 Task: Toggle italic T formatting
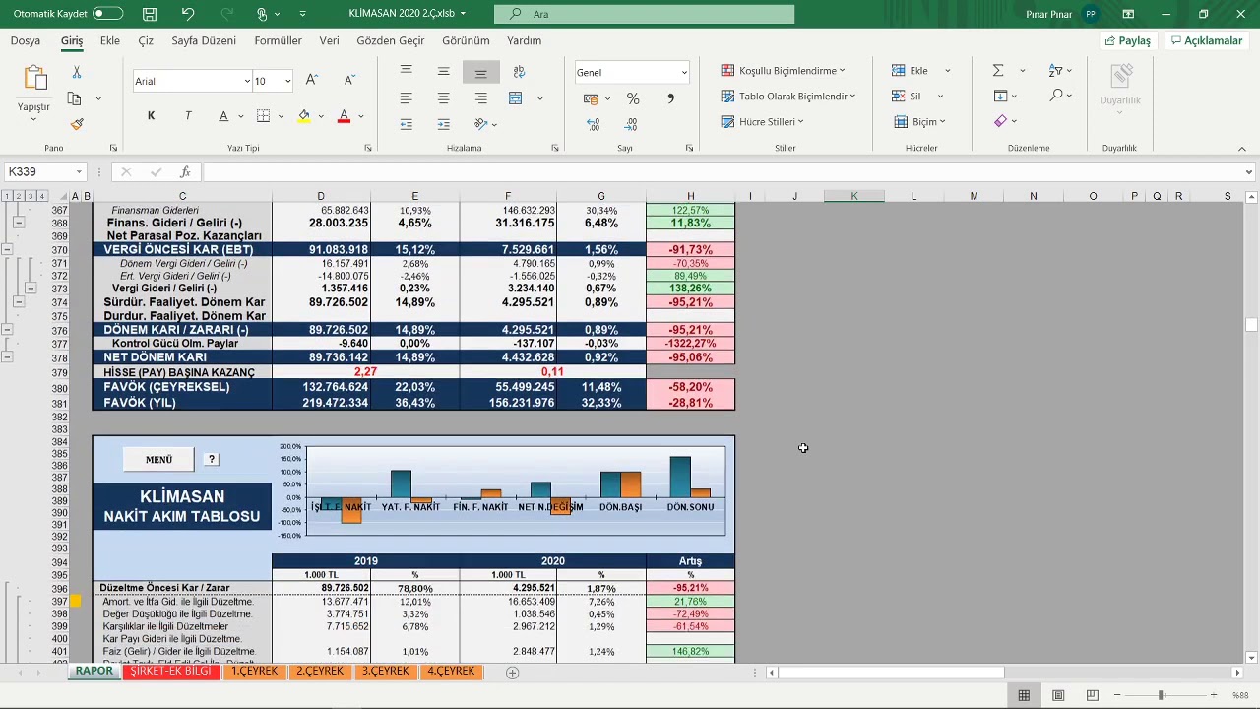coord(188,116)
